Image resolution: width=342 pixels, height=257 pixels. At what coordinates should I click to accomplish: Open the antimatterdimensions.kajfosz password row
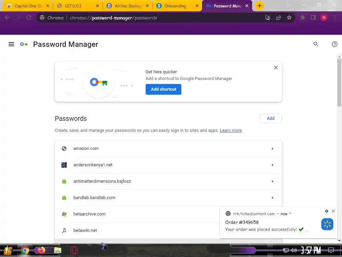pos(168,181)
